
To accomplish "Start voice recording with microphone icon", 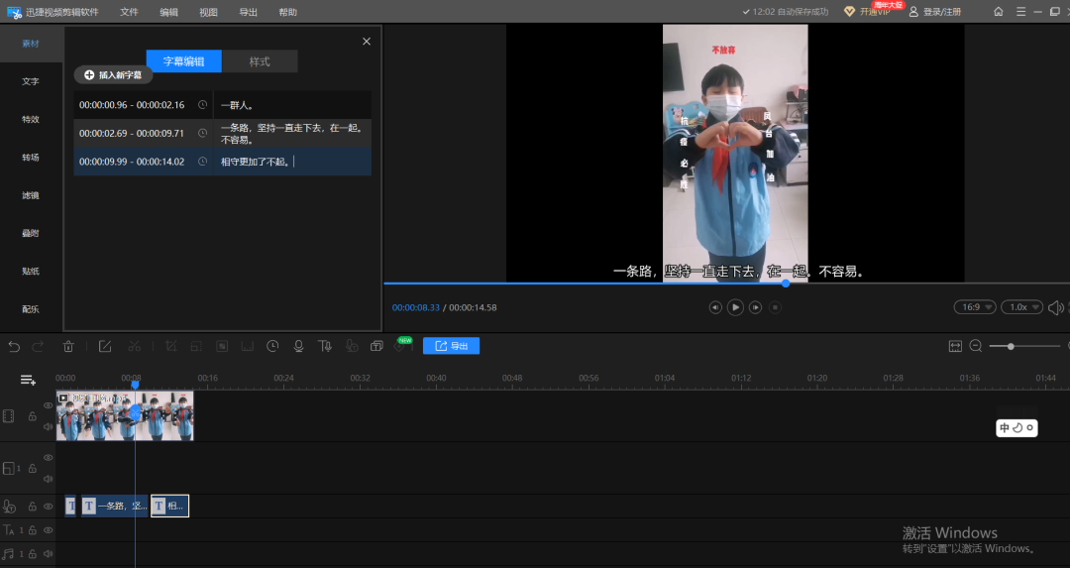I will (298, 346).
